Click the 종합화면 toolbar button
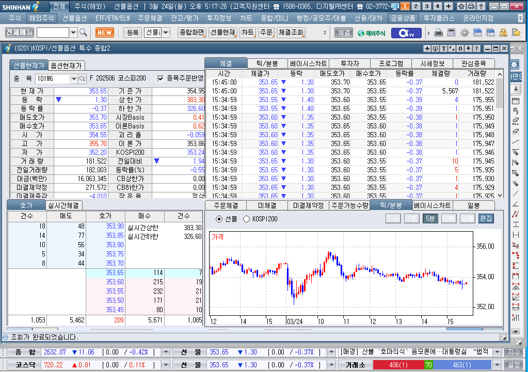This screenshot has height=372, width=528. point(191,33)
